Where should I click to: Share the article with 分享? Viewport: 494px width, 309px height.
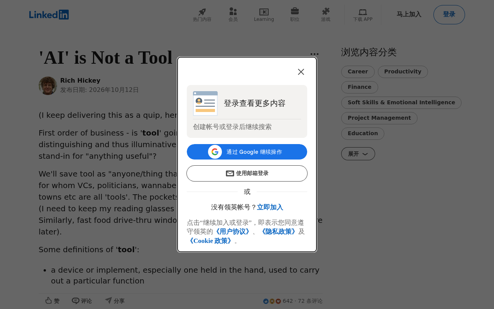(115, 301)
